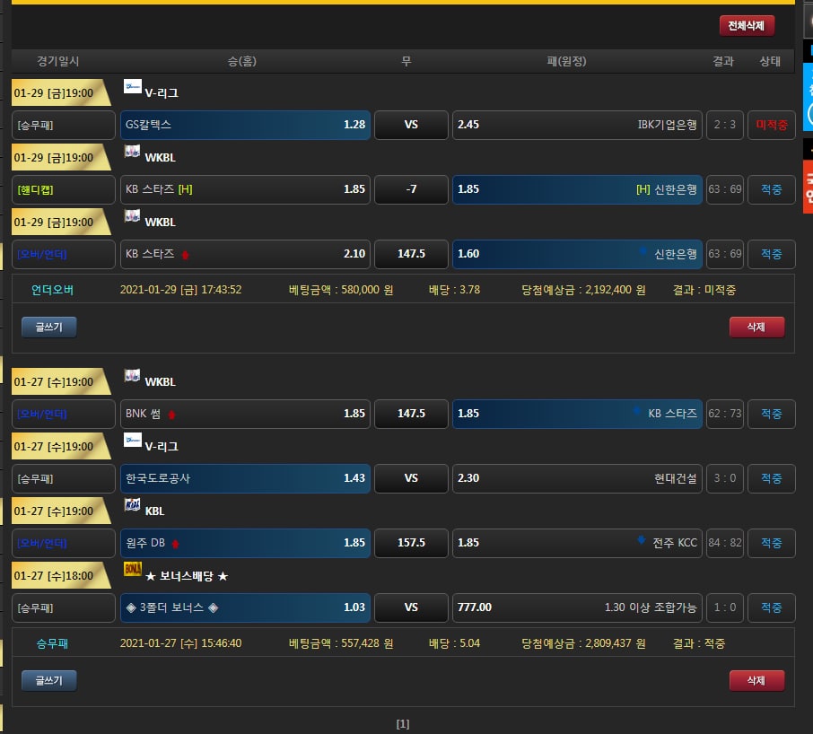This screenshot has height=734, width=813.
Task: Select the IBK기업은행 away odds 2.45 cell
Action: point(576,125)
